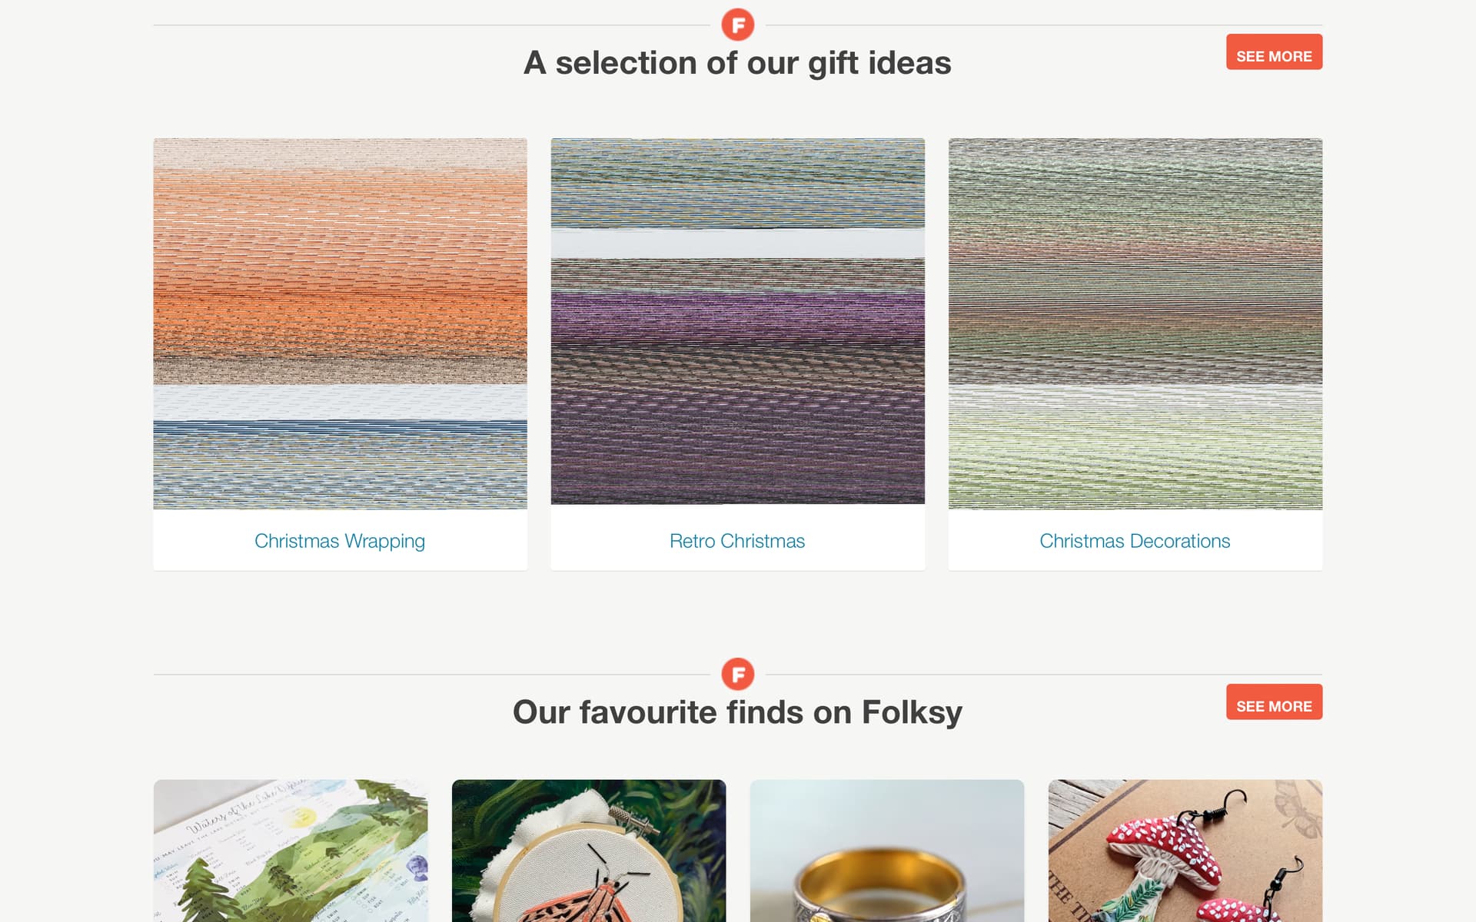Viewport: 1476px width, 922px height.
Task: Click the orange image above Christmas Wrapping
Action: coord(340,323)
